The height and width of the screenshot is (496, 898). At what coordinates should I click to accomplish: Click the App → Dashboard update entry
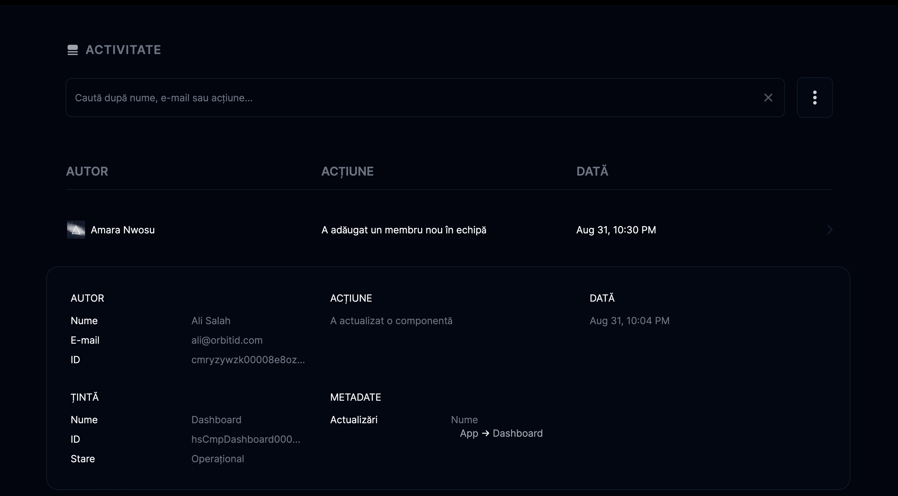[x=501, y=433]
